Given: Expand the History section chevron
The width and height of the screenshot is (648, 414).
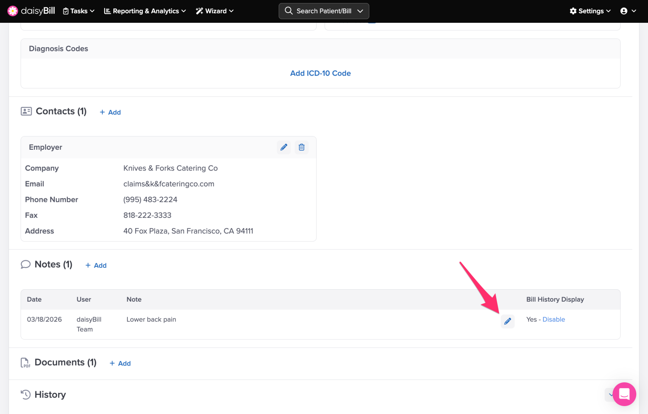Looking at the screenshot, I should 609,394.
